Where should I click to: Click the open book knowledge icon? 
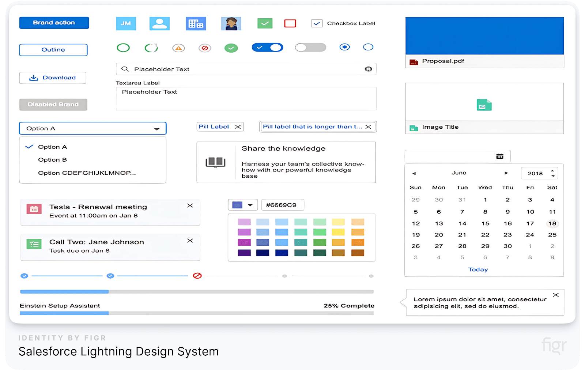coord(216,162)
